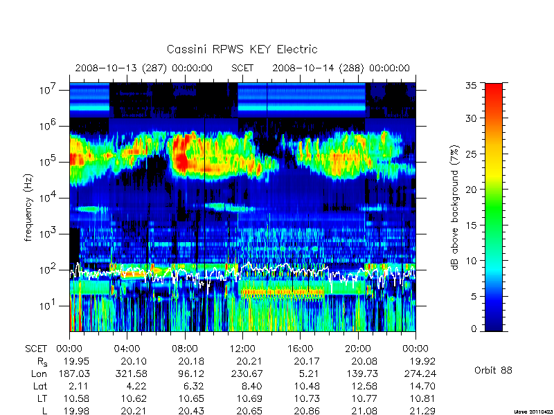Click the dark blue bottom of the color bar

[494, 324]
